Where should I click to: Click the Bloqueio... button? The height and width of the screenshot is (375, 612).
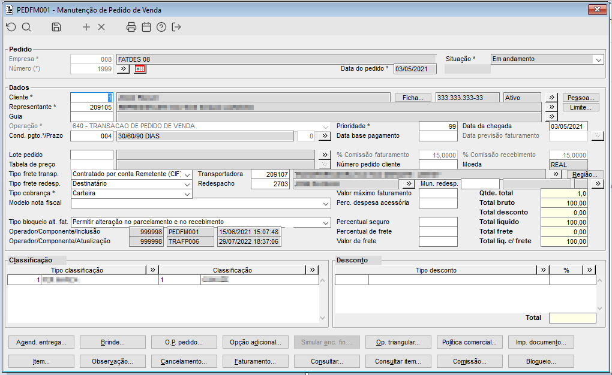point(541,361)
